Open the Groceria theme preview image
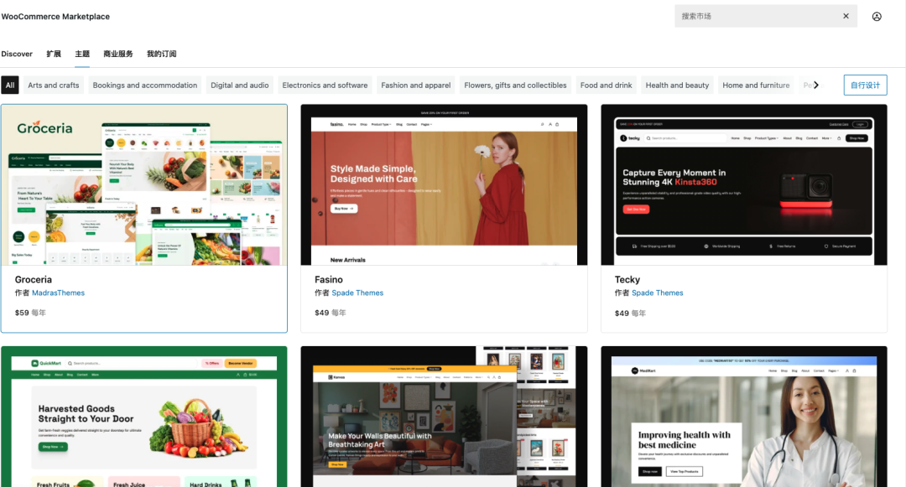Screen dimensions: 906x487 pyautogui.click(x=144, y=184)
